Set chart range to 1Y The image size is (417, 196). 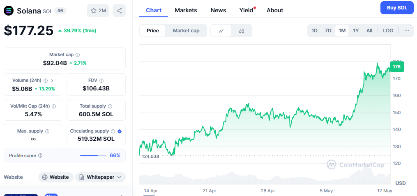pos(356,30)
